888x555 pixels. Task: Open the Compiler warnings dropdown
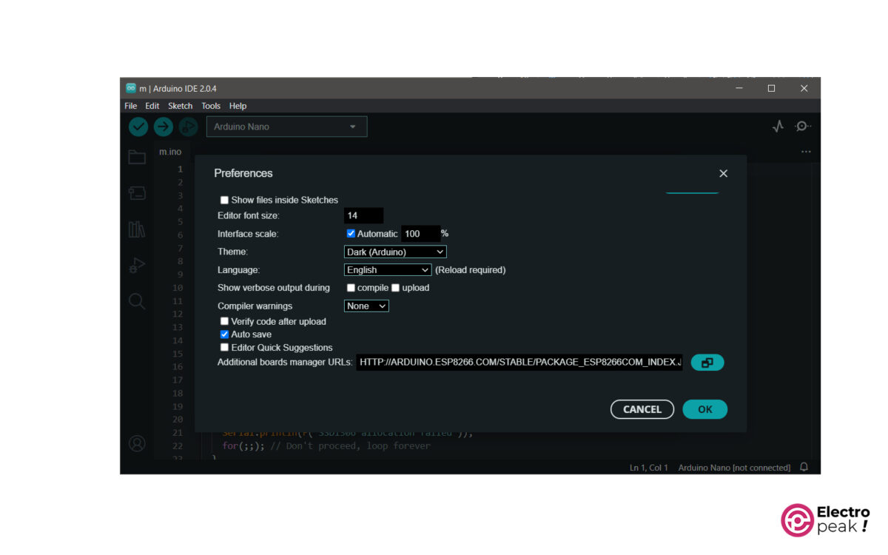[366, 306]
